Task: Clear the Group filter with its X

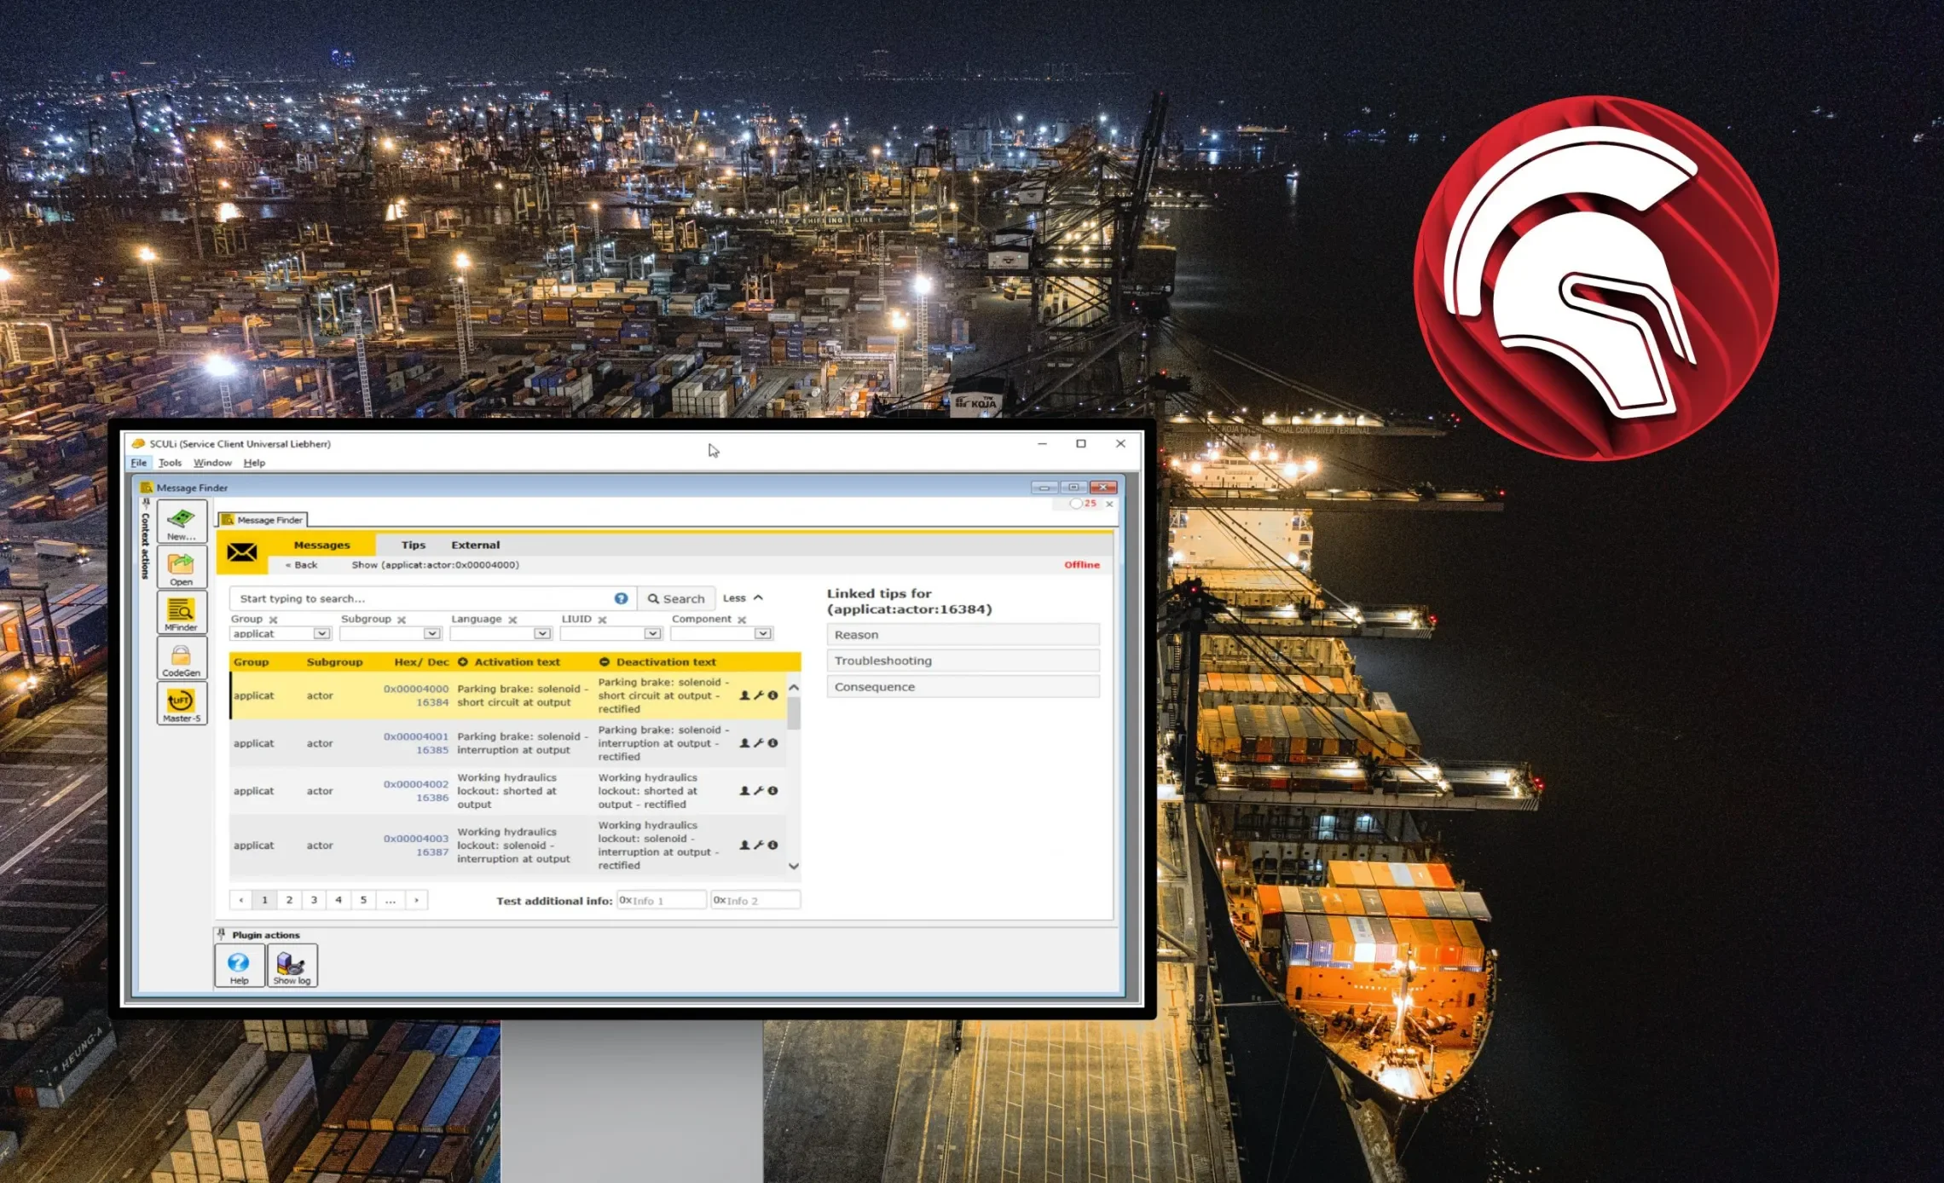Action: pos(274,620)
